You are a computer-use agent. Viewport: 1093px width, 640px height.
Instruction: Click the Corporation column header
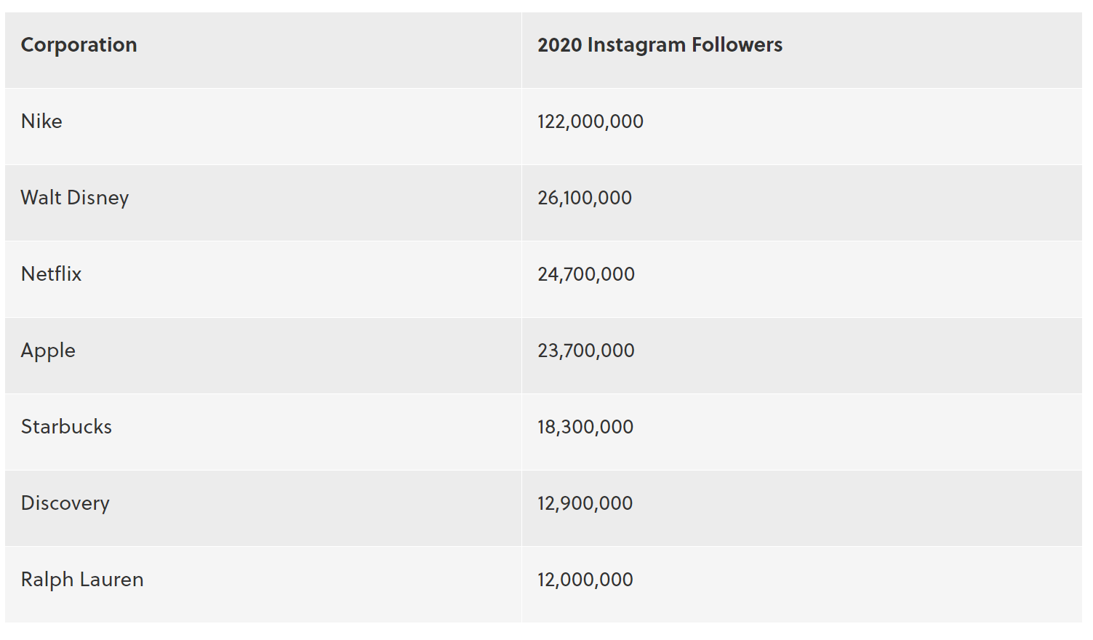click(79, 45)
